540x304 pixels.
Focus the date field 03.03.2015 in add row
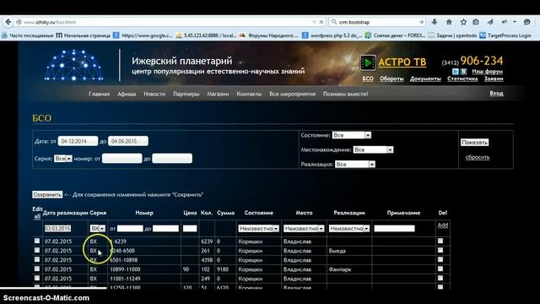click(57, 228)
